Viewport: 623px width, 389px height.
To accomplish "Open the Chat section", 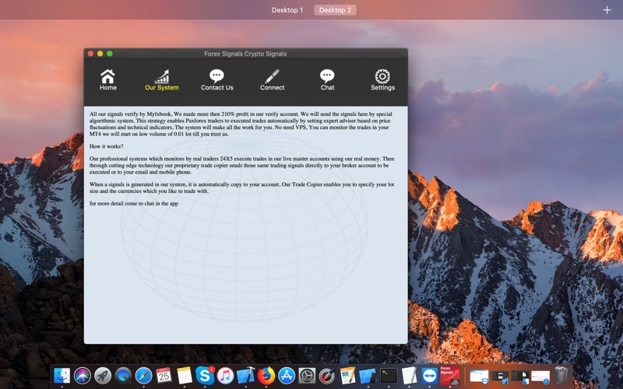I will click(327, 80).
